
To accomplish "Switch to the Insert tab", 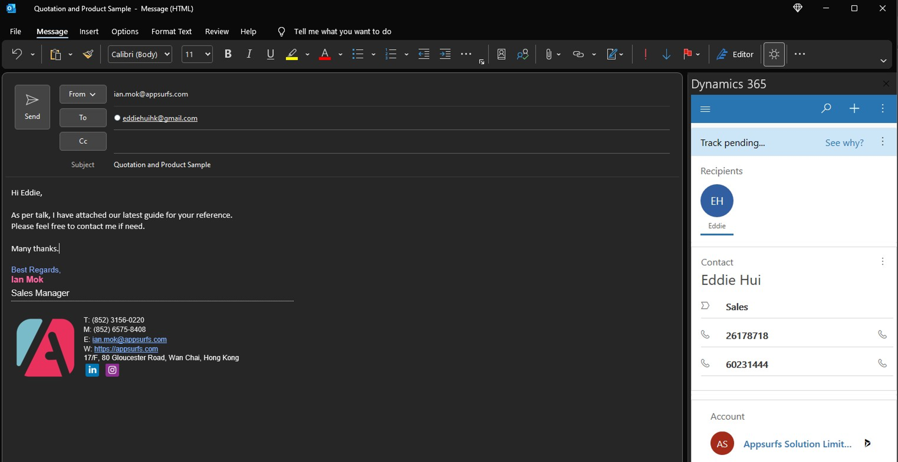I will [89, 31].
